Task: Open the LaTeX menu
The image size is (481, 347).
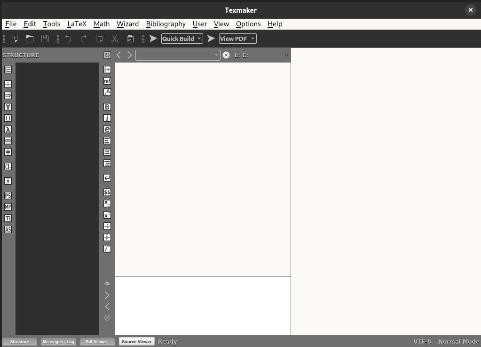Action: click(x=77, y=24)
